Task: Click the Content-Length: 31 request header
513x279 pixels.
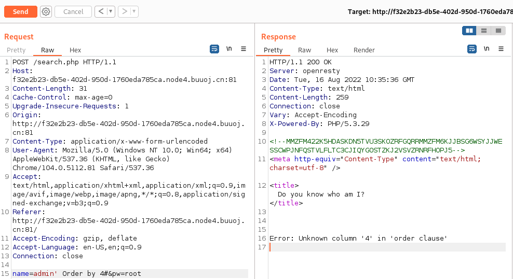Action: pyautogui.click(x=50, y=89)
